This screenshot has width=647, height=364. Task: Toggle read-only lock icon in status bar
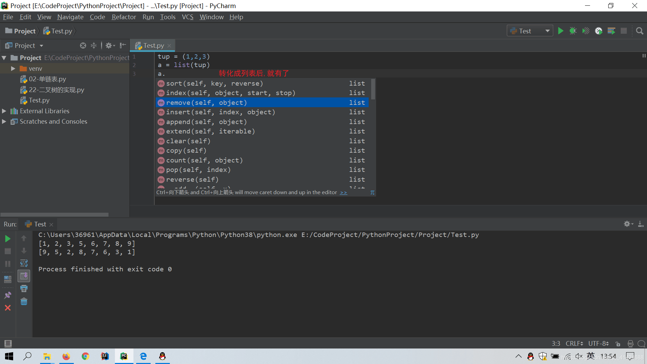point(618,343)
